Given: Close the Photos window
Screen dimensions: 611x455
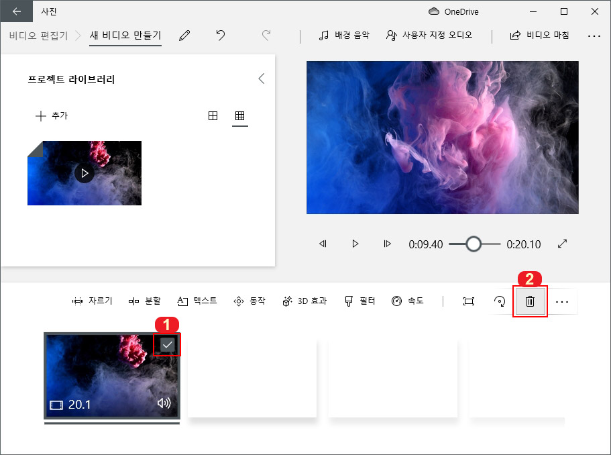Looking at the screenshot, I should [x=595, y=11].
